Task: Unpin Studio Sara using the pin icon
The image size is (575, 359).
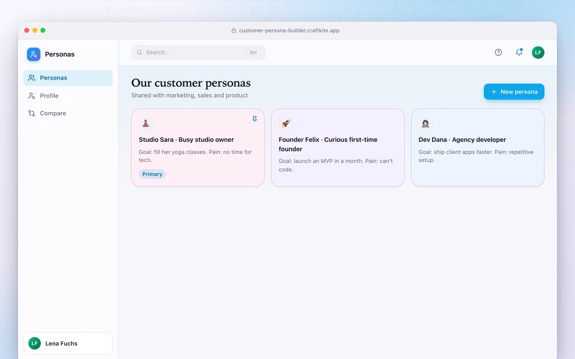Action: coord(255,119)
